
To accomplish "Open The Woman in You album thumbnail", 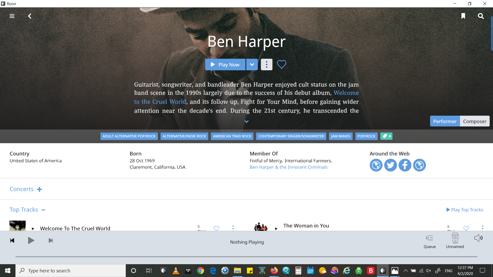I will tap(261, 226).
